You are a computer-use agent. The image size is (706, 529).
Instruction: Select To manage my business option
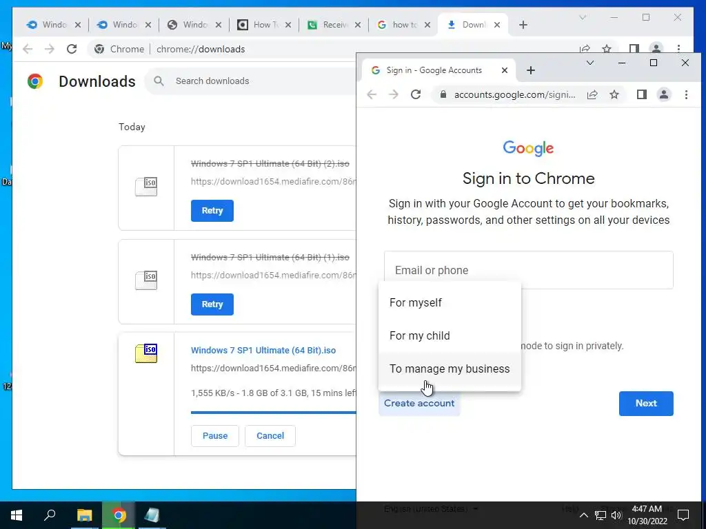point(450,369)
